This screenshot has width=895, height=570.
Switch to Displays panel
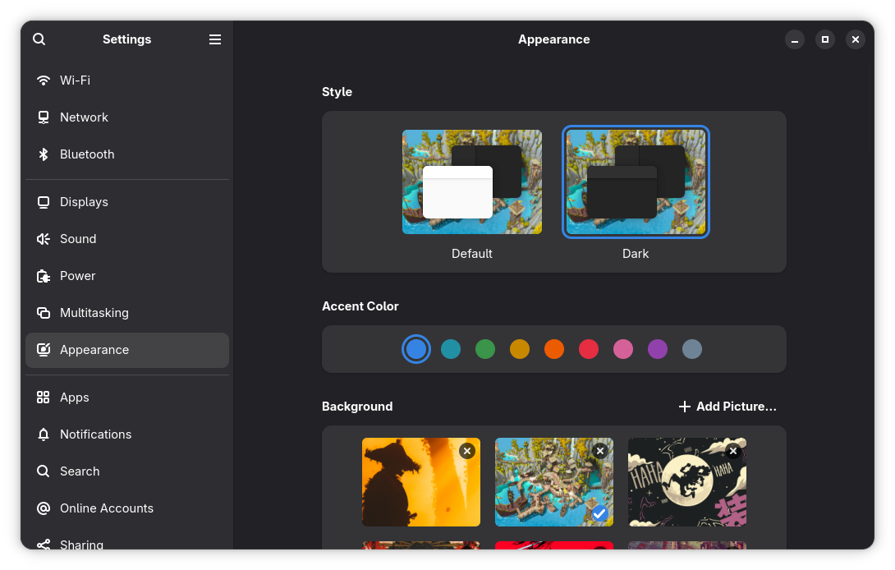point(127,201)
